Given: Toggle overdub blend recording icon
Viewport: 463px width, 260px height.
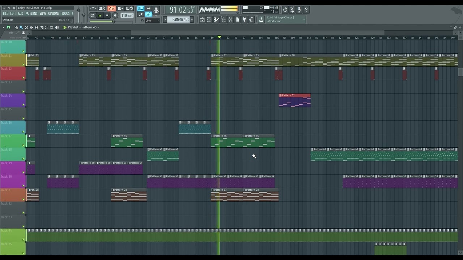Looking at the screenshot, I should click(120, 8).
